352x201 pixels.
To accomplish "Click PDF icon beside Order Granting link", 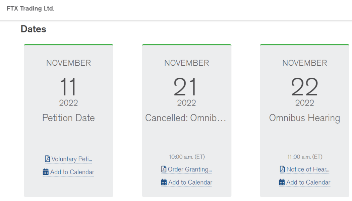I will point(164,169).
